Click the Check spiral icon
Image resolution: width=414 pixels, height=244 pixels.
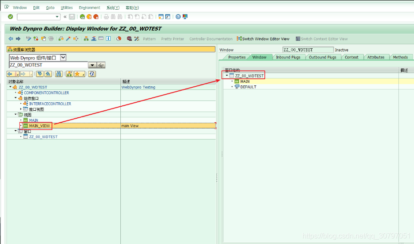tap(51, 39)
